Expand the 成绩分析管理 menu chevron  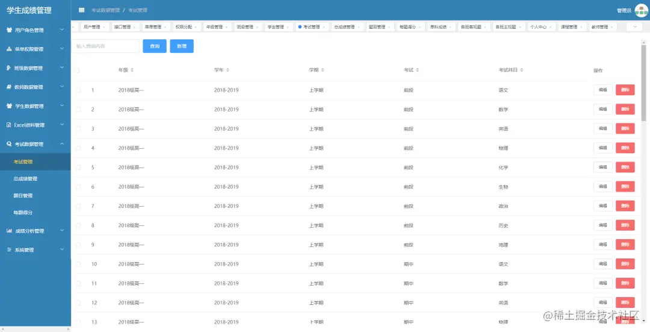pyautogui.click(x=62, y=230)
